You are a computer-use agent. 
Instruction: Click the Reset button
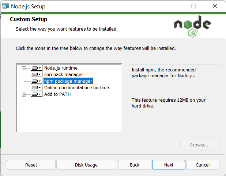pyautogui.click(x=31, y=165)
